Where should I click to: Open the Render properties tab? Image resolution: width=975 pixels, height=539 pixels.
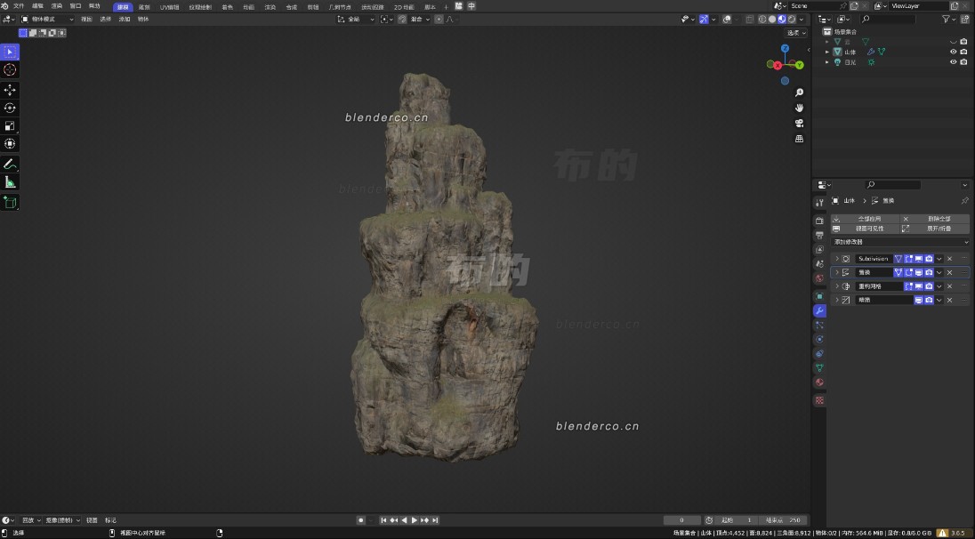coord(819,221)
